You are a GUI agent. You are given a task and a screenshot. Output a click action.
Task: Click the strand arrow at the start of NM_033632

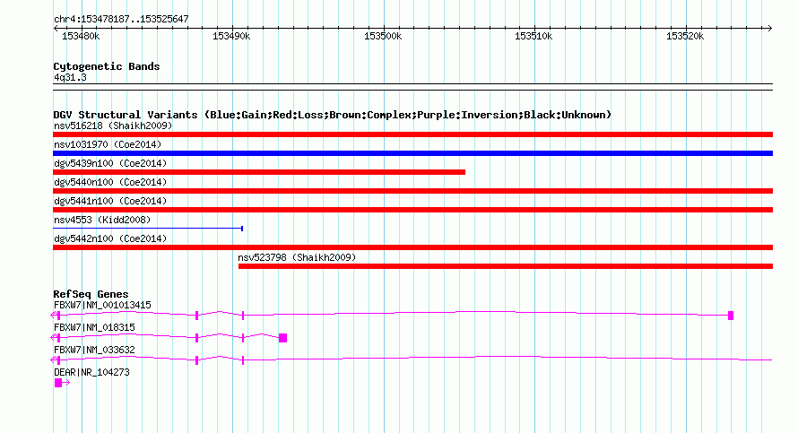54,360
